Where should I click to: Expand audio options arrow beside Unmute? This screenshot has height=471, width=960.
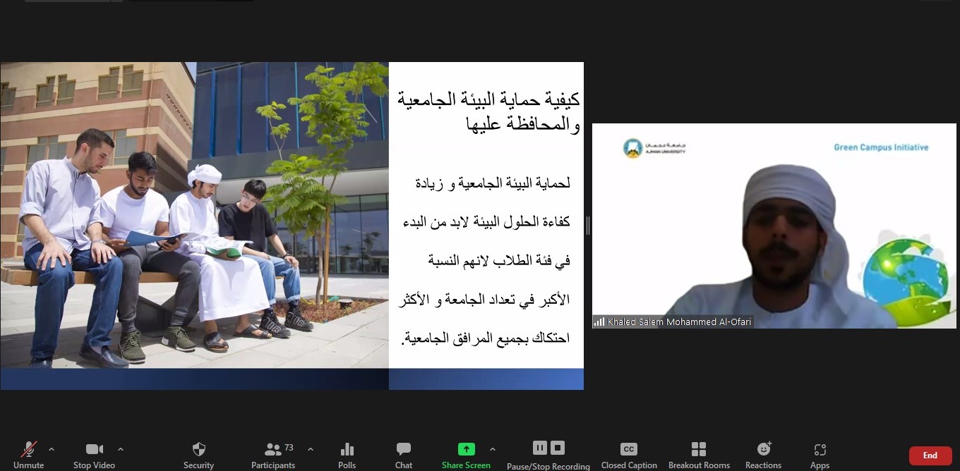(51, 449)
